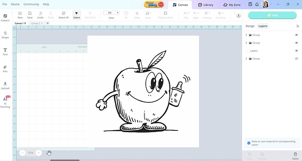Open the Help menu
The image size is (302, 161).
click(x=46, y=4)
